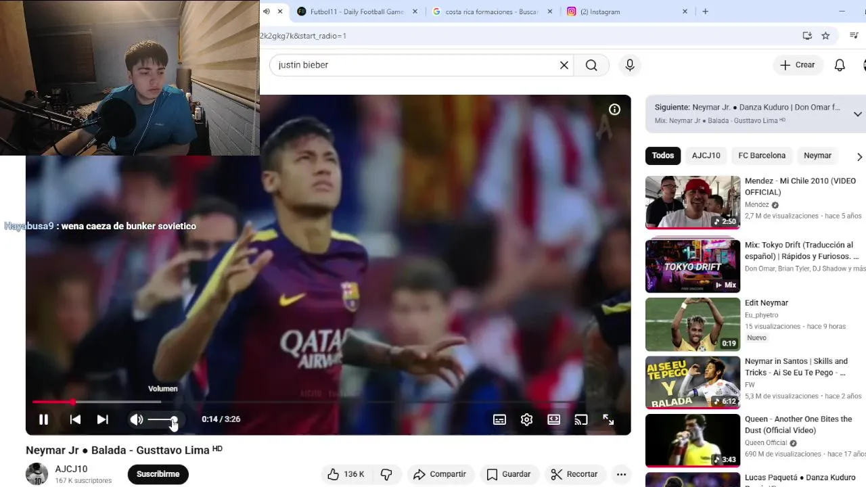The width and height of the screenshot is (866, 487).
Task: Close the Futbol11 browser tab
Action: coord(415,11)
